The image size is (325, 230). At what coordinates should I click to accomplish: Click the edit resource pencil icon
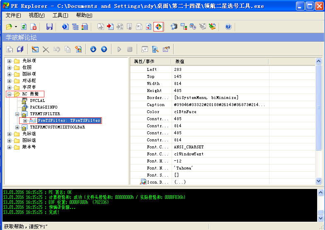35,49
